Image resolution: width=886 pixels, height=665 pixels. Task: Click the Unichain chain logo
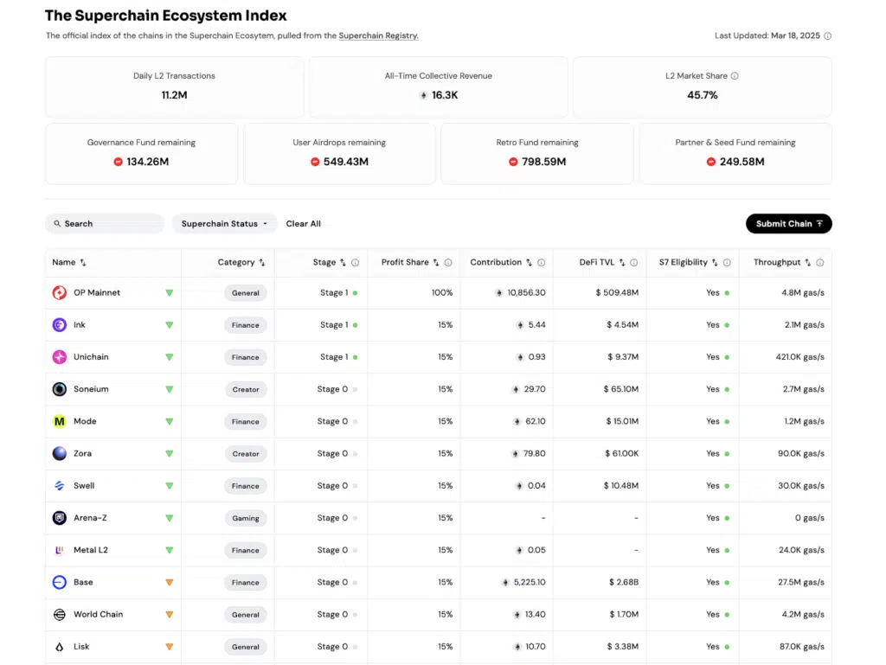pos(60,357)
